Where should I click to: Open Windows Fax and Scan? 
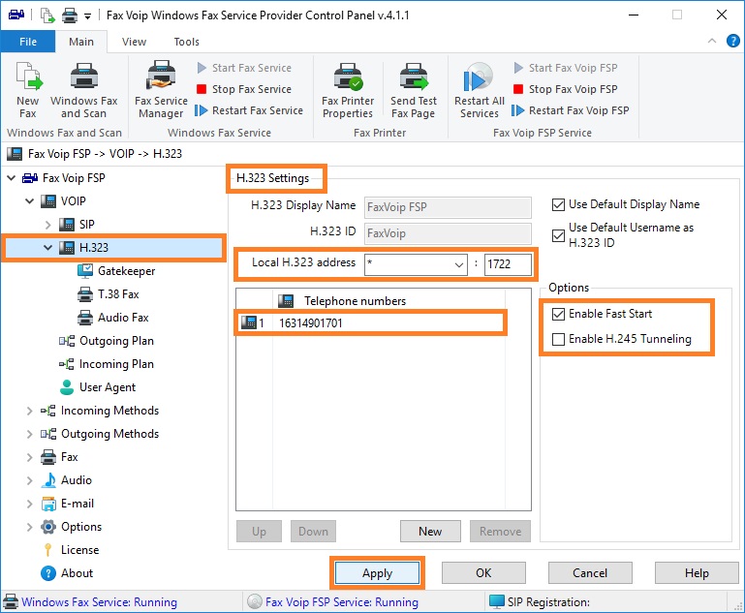click(83, 89)
